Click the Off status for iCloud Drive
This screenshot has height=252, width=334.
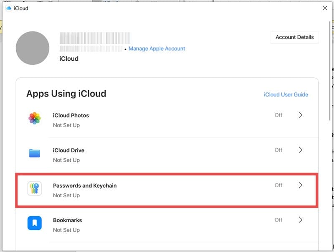(x=278, y=150)
